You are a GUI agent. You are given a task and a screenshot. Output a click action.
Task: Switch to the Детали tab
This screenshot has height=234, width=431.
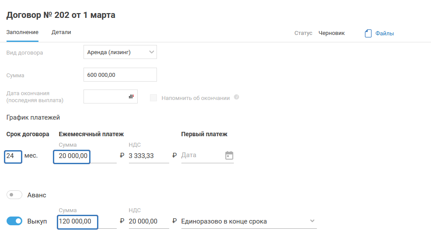61,32
